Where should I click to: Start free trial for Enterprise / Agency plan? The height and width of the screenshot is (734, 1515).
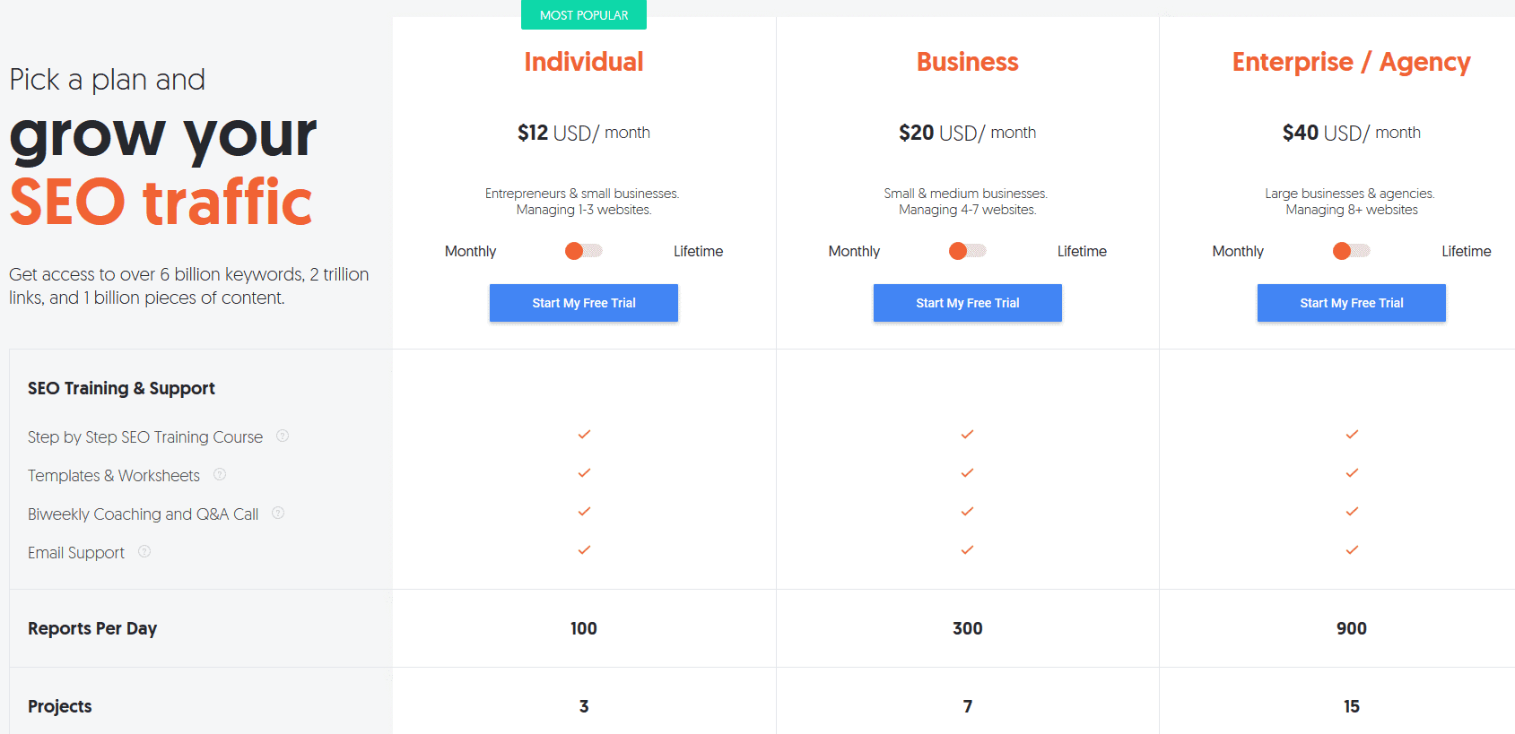[1352, 303]
